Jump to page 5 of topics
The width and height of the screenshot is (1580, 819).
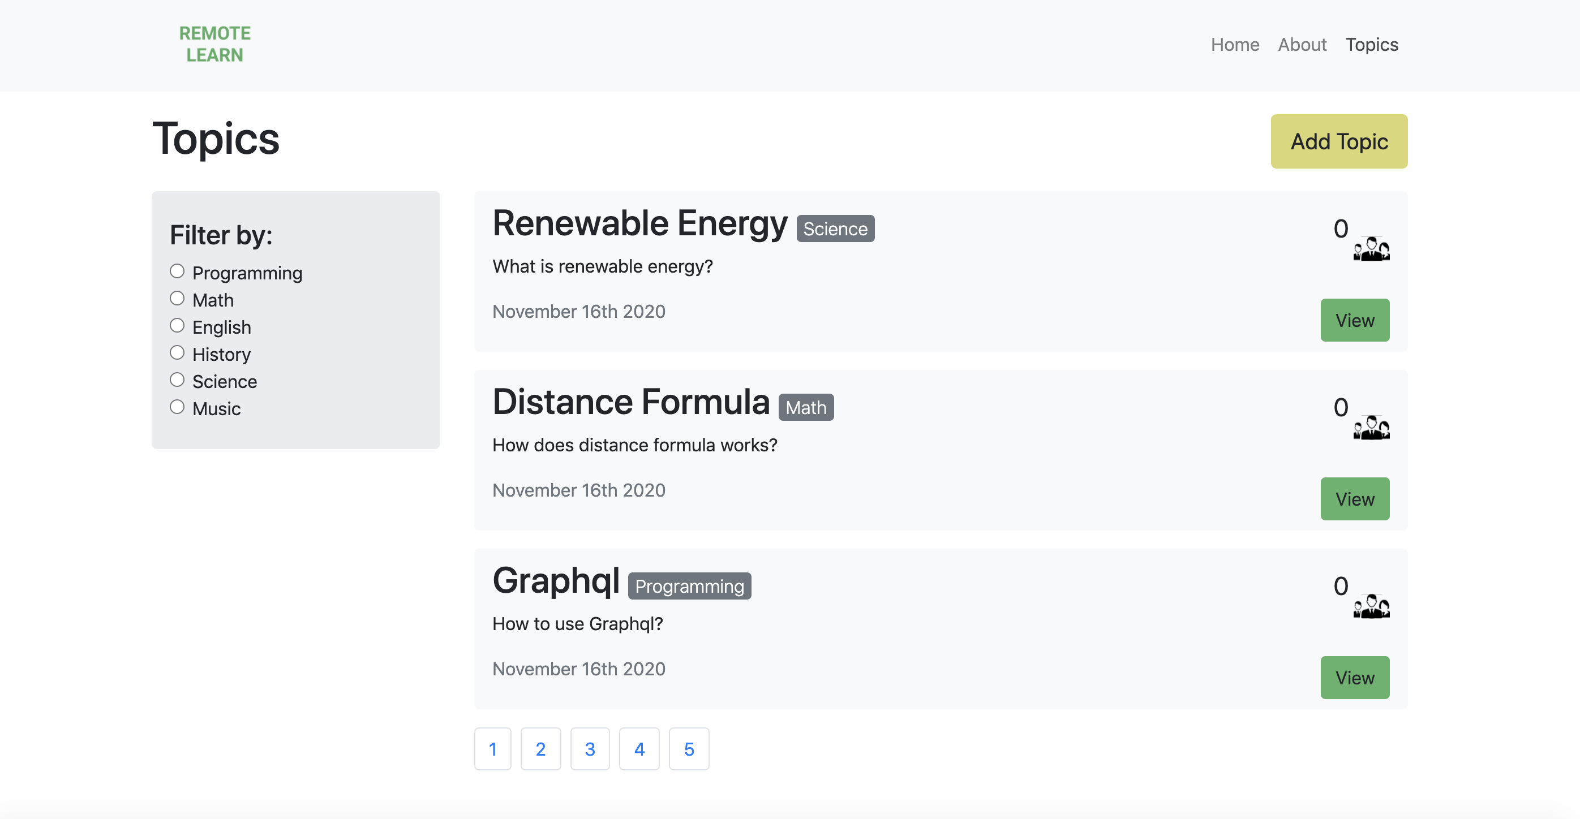click(689, 748)
